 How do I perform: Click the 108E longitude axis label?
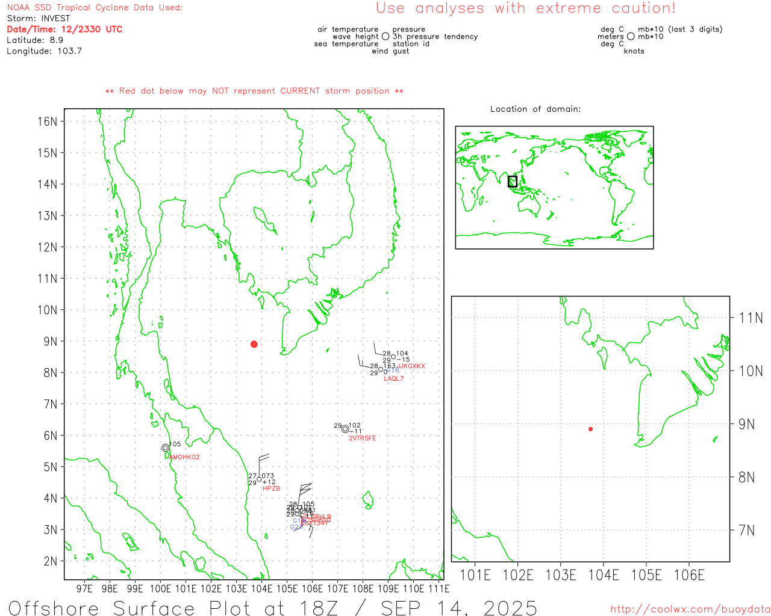363,588
